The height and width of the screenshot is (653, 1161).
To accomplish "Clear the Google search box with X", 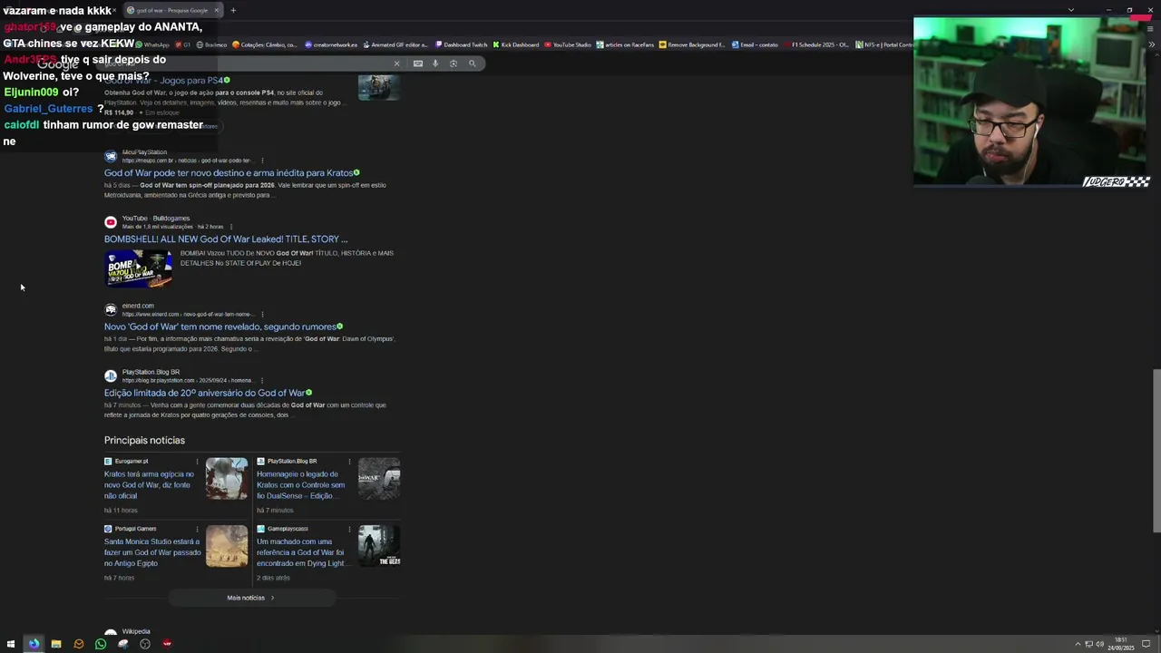I will tap(396, 63).
